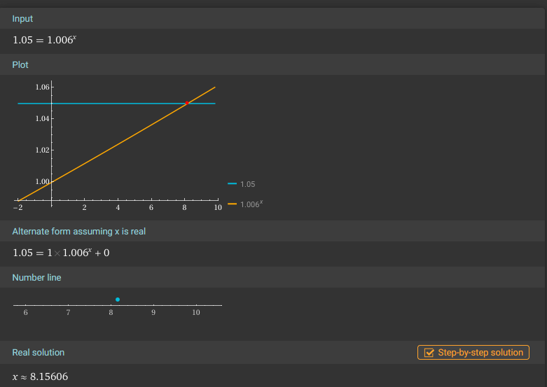Click the Step-by-step solution button

473,353
